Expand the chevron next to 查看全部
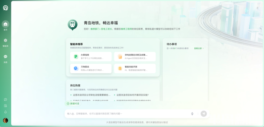The width and height of the screenshot is (264, 127). [x=203, y=48]
